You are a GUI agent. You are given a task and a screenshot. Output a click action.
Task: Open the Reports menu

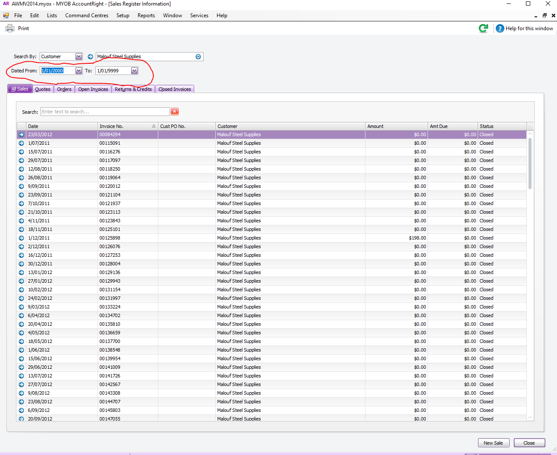click(146, 16)
